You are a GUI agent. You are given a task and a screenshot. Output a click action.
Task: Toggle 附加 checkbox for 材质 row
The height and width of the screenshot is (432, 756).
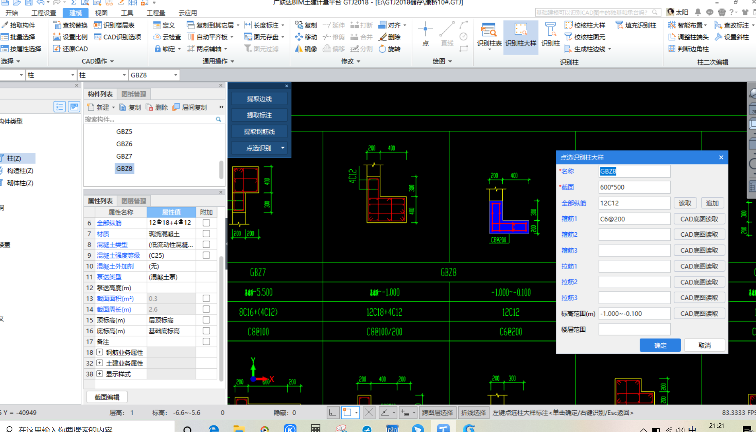(x=206, y=233)
